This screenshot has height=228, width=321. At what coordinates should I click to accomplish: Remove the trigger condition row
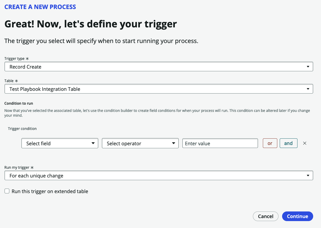click(x=305, y=143)
